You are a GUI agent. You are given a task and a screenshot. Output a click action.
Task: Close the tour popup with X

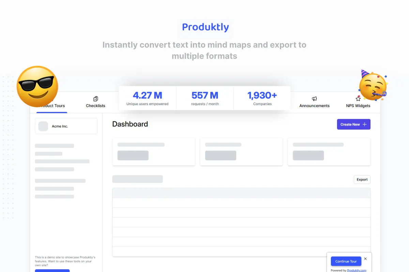[365, 259]
